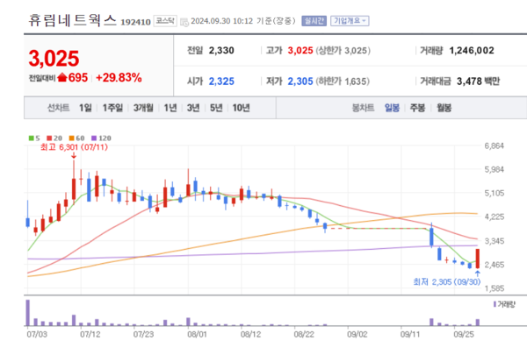527x355 pixels.
Task: Click the clock icon beside the date
Action: (x=184, y=22)
